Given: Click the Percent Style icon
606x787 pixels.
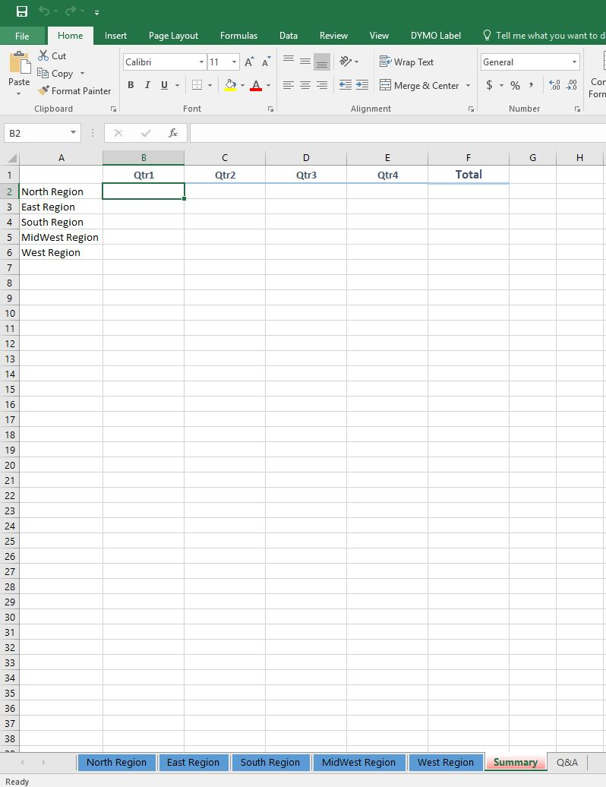Looking at the screenshot, I should [x=515, y=85].
